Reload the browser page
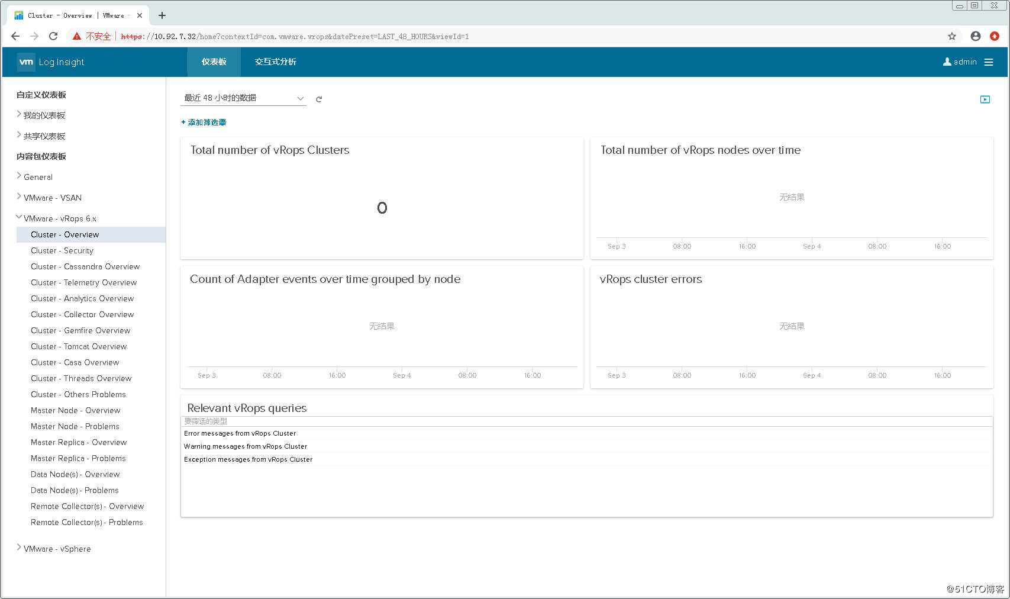 53,36
